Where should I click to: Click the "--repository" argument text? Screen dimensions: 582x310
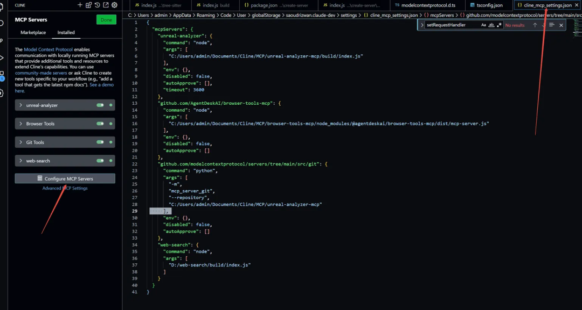(x=189, y=198)
